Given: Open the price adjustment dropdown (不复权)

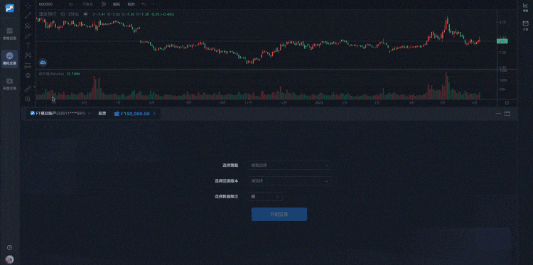Looking at the screenshot, I should pos(87,4).
